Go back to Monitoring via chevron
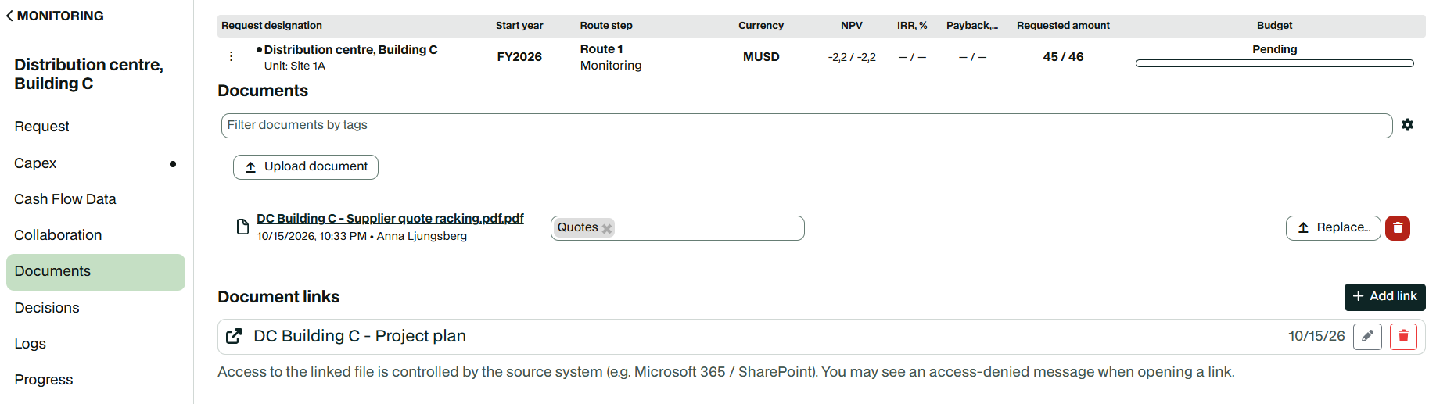Viewport: 1447px width, 404px height. 9,16
